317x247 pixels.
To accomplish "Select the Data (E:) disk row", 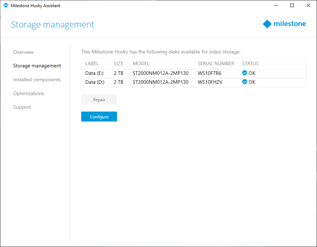I will 194,73.
